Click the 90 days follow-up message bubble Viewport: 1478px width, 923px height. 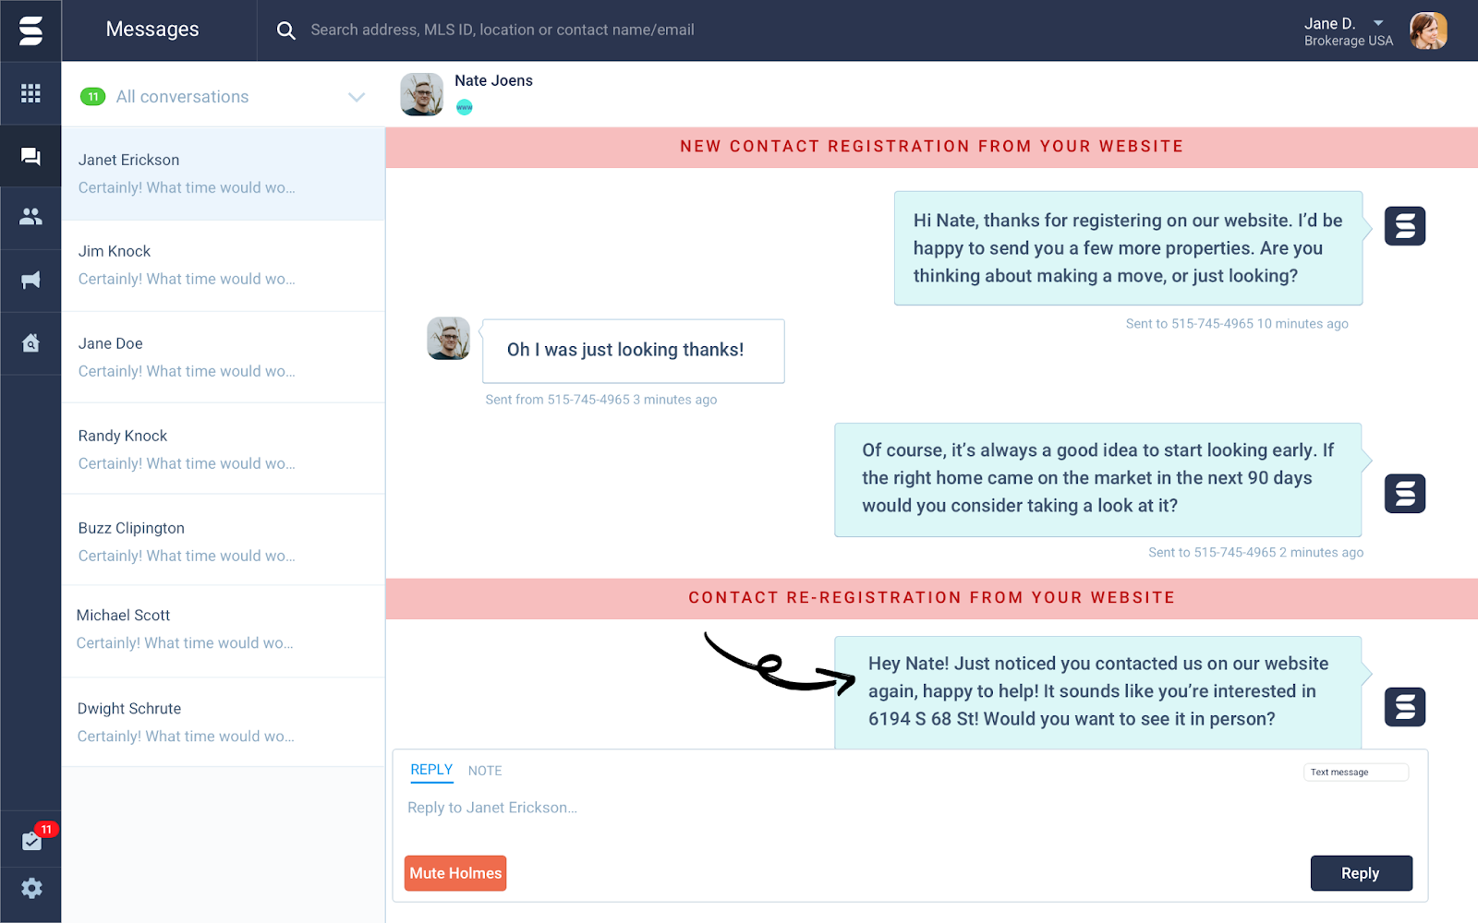pyautogui.click(x=1097, y=479)
